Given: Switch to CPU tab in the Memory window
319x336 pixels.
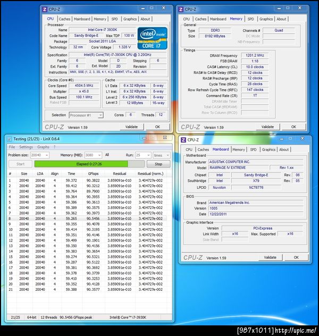Looking at the screenshot, I should point(186,19).
